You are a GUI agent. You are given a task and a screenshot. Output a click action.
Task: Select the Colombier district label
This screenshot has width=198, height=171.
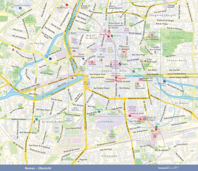pyautogui.click(x=106, y=122)
